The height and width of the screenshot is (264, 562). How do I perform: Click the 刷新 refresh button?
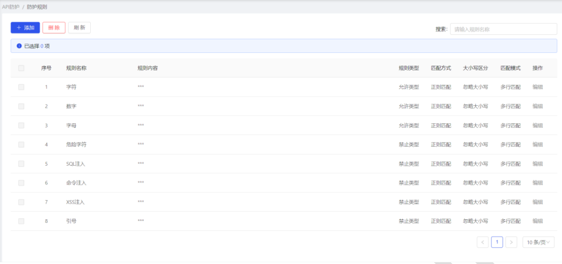[79, 27]
